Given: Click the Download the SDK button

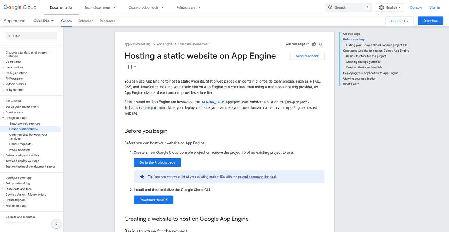Looking at the screenshot, I should [153, 200].
